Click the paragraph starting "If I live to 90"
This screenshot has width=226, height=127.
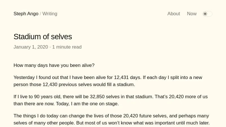tap(110, 100)
